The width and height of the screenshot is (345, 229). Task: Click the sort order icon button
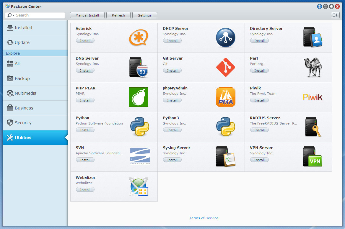(x=335, y=15)
